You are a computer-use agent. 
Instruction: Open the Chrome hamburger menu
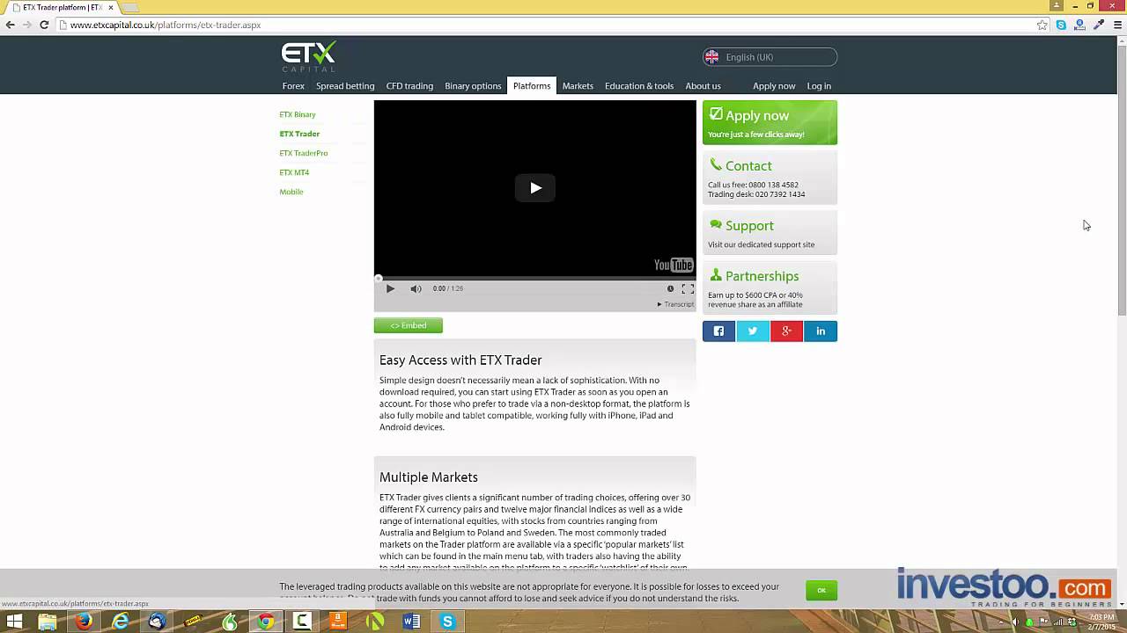1117,25
